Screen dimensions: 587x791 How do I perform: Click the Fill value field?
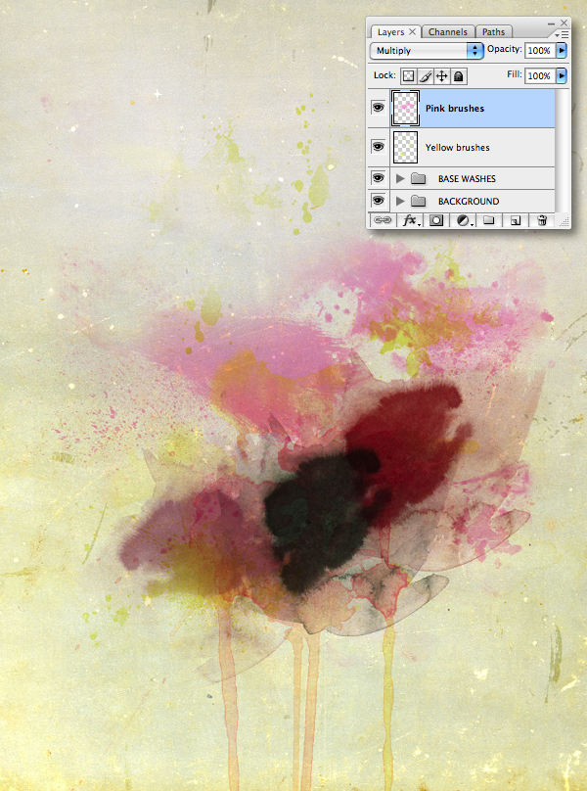[x=540, y=75]
